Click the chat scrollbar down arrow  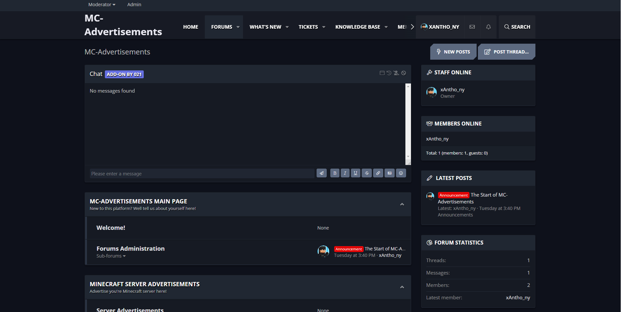coord(408,157)
